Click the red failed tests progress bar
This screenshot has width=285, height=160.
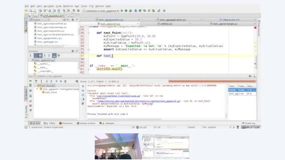click(212, 81)
